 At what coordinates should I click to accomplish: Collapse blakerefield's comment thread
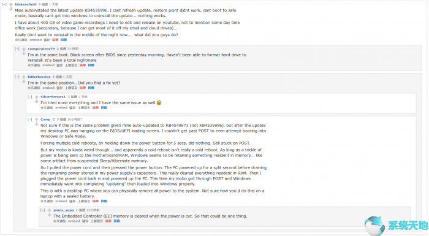pos(4,4)
